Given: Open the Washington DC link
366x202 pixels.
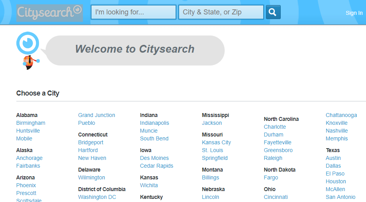Looking at the screenshot, I should point(97,197).
